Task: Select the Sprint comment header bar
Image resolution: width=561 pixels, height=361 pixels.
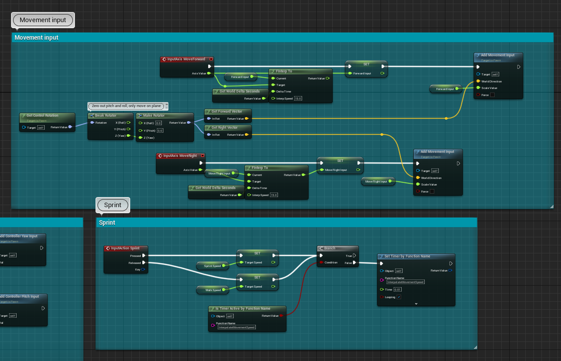Action: (x=287, y=223)
